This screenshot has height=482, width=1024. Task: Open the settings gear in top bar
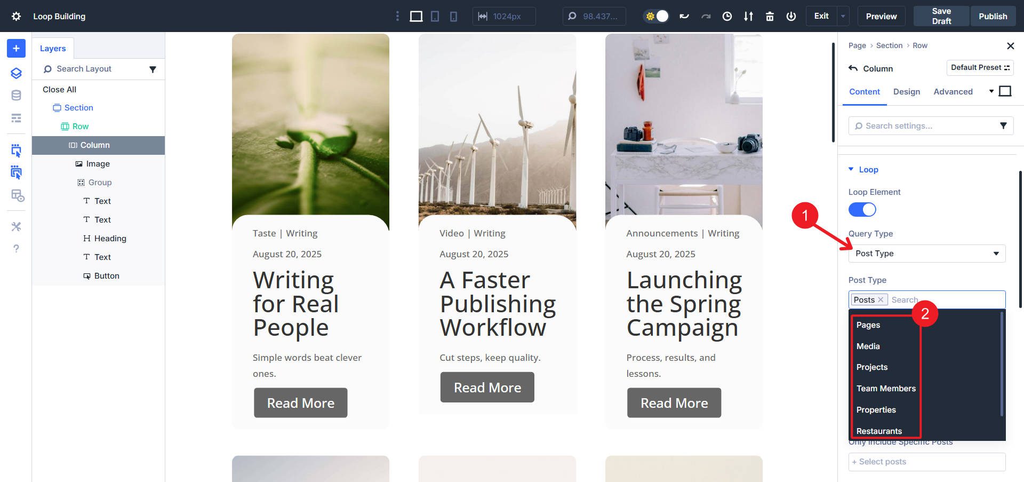point(16,16)
